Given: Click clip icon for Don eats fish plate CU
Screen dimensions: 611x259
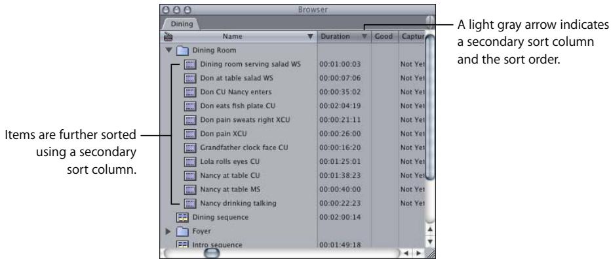Looking at the screenshot, I should [x=190, y=106].
